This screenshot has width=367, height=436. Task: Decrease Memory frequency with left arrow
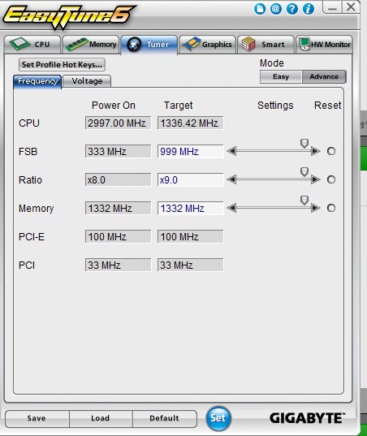231,208
